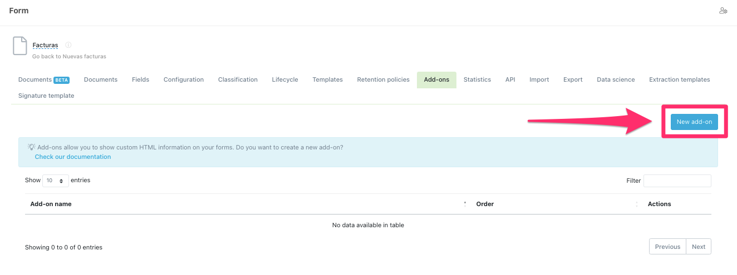
Task: Click the lightbulb icon in info banner
Action: (x=32, y=147)
